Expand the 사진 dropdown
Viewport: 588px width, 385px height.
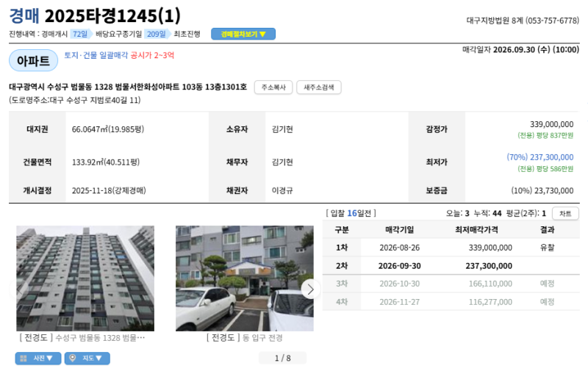tap(38, 359)
